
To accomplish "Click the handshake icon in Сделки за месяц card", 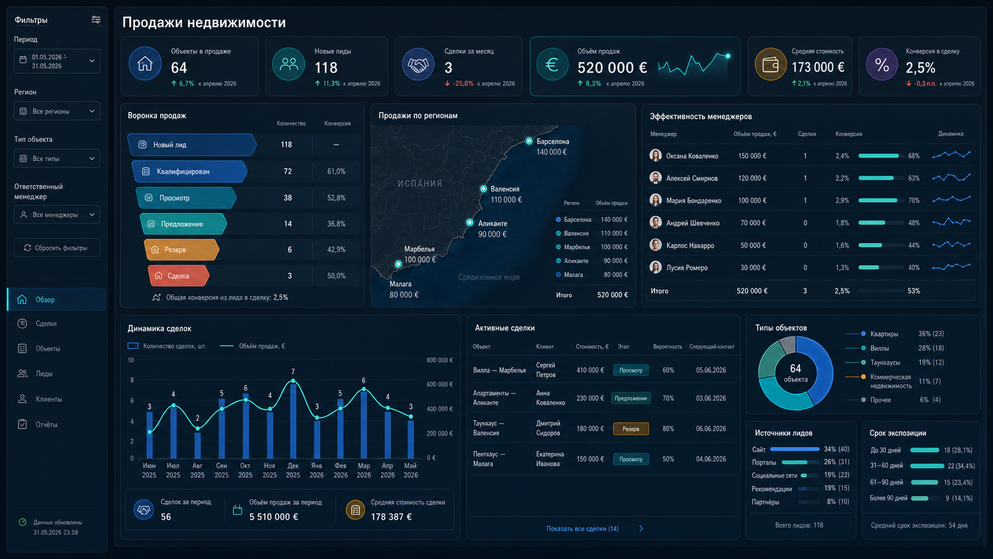I will coord(418,64).
